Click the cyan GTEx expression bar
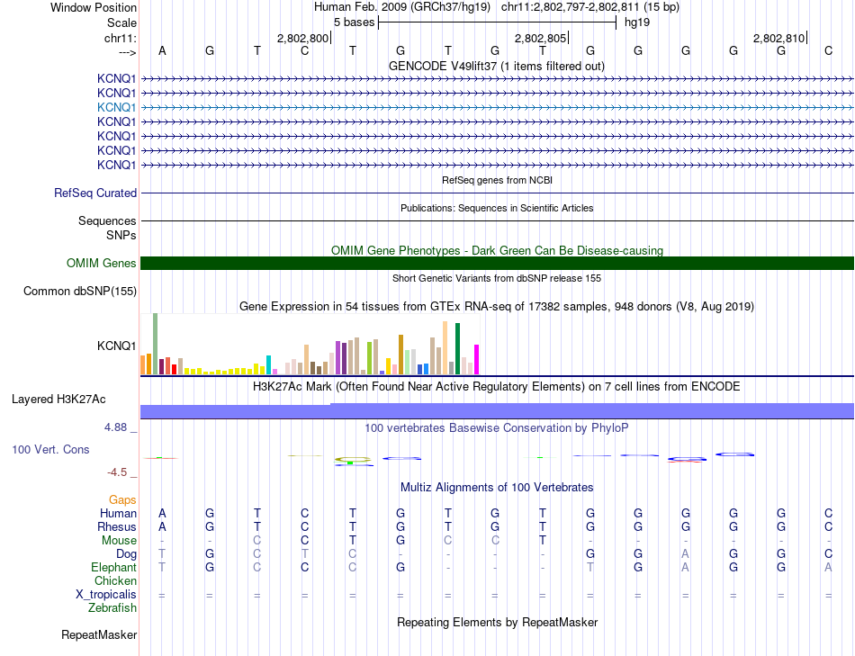 (x=268, y=364)
